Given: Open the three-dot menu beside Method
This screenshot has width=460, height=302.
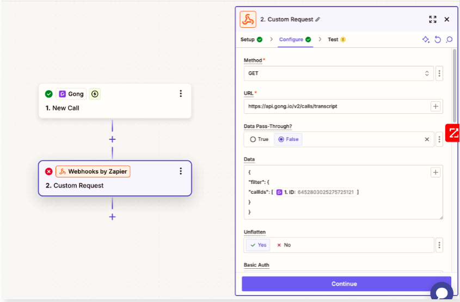Looking at the screenshot, I should 439,73.
